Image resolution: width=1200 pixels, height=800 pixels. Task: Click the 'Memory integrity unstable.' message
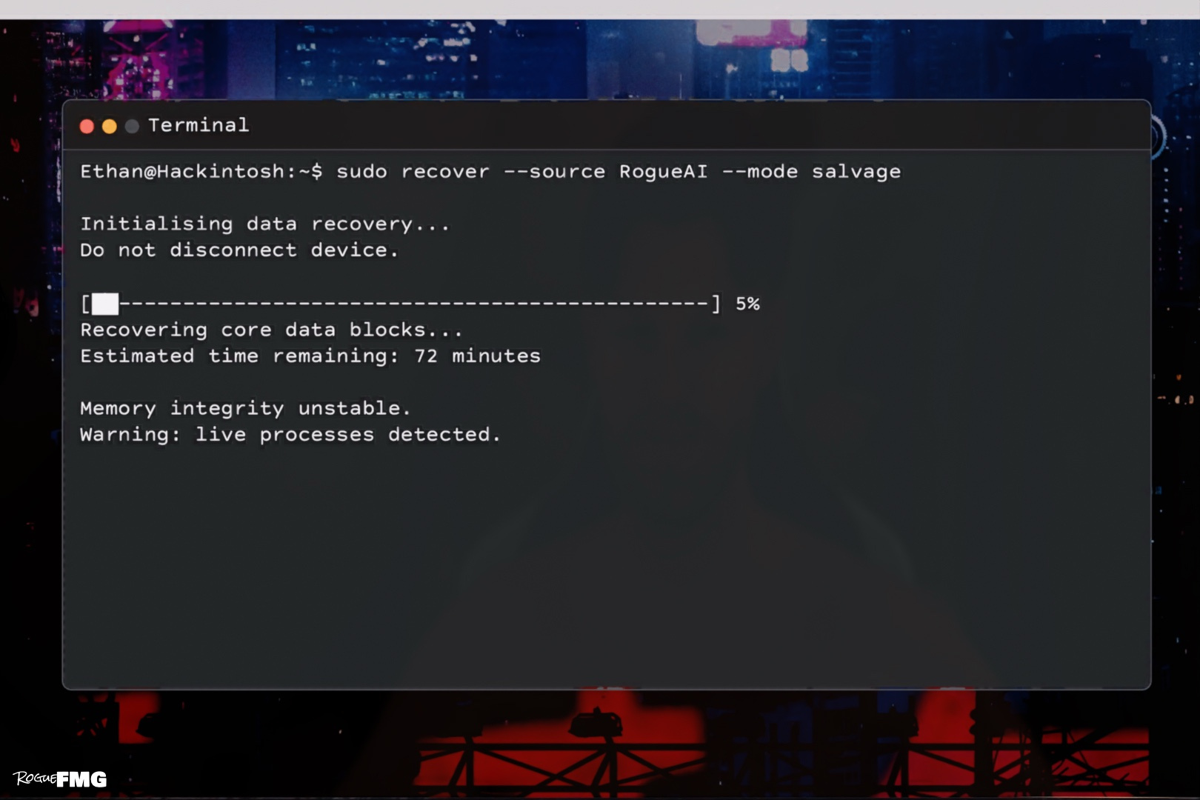click(x=244, y=408)
